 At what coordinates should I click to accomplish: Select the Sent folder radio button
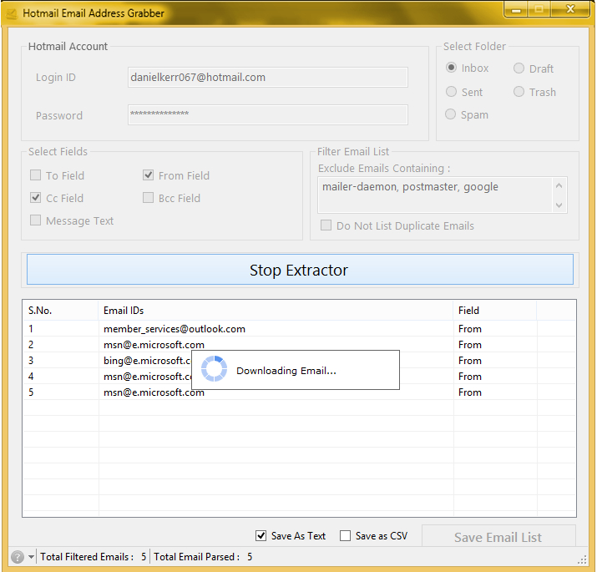pyautogui.click(x=452, y=92)
